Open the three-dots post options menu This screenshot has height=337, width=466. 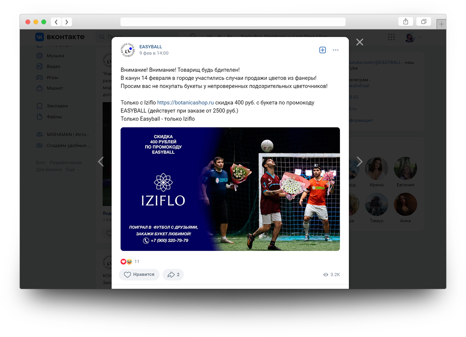(x=336, y=50)
